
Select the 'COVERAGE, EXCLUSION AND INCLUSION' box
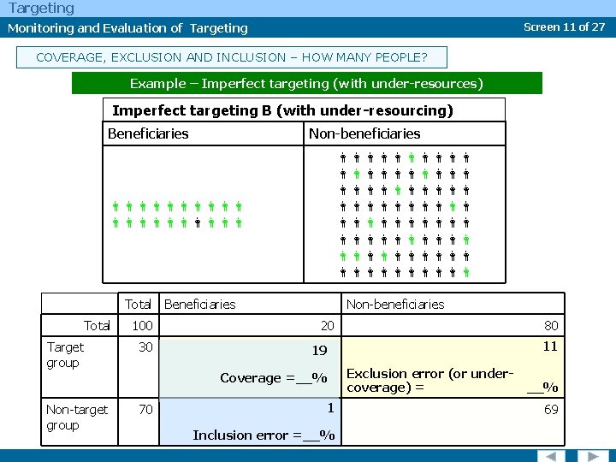point(231,57)
